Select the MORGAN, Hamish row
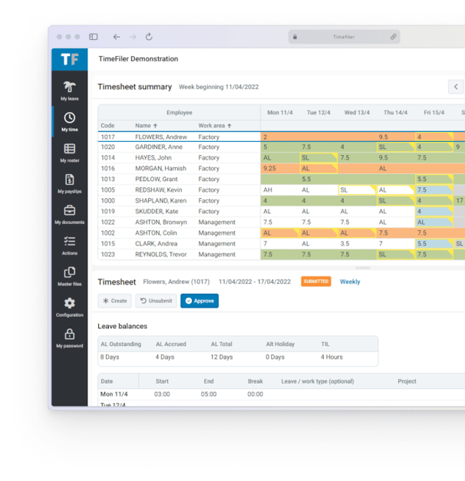 point(282,169)
